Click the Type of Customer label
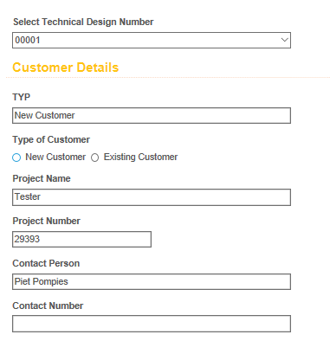The width and height of the screenshot is (330, 341). [x=51, y=139]
